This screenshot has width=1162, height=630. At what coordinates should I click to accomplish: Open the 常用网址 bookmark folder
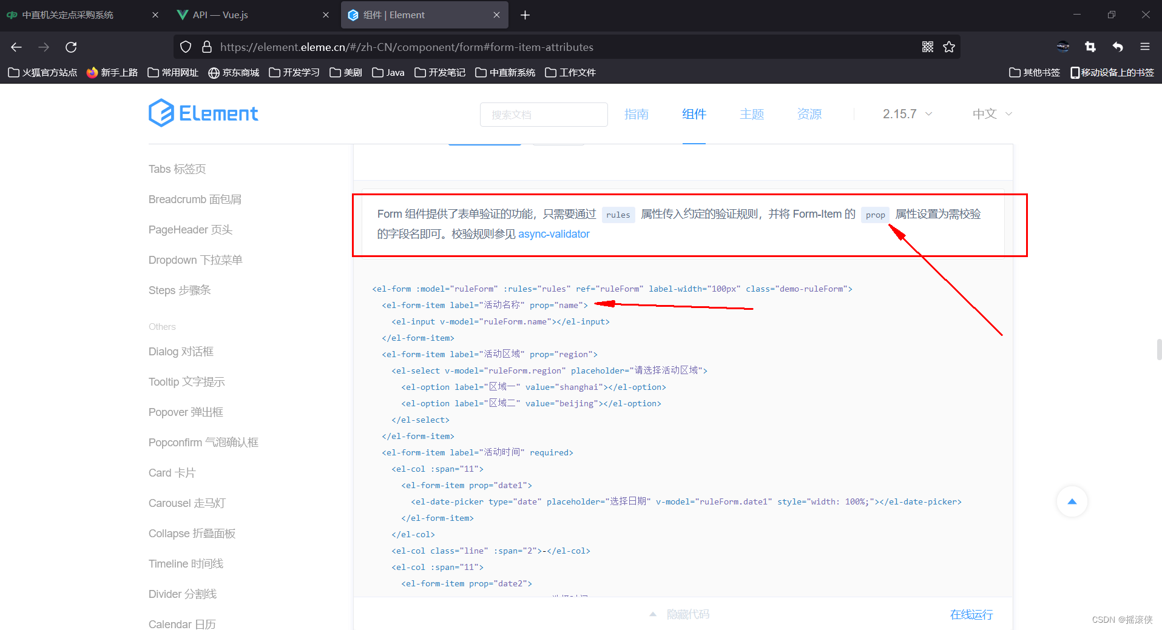173,72
